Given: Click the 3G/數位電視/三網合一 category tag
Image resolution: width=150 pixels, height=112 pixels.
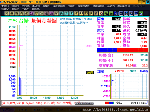Looking at the screenshot, I should 74,23.
